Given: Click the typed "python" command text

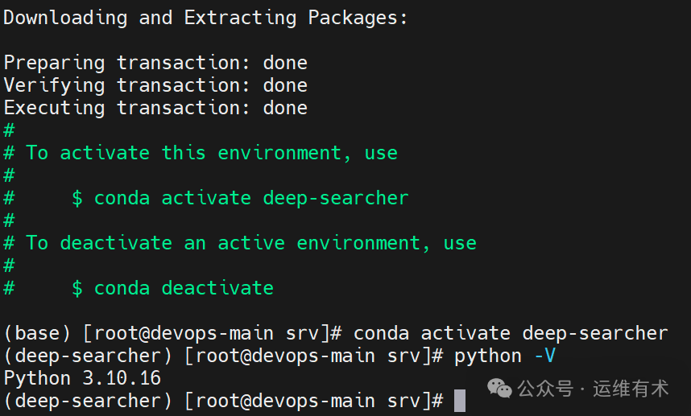Looking at the screenshot, I should 488,356.
